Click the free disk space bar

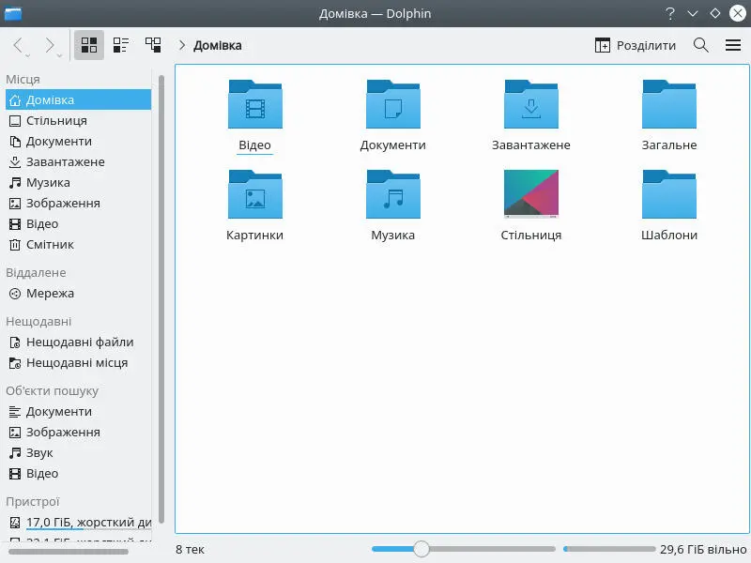coord(609,549)
